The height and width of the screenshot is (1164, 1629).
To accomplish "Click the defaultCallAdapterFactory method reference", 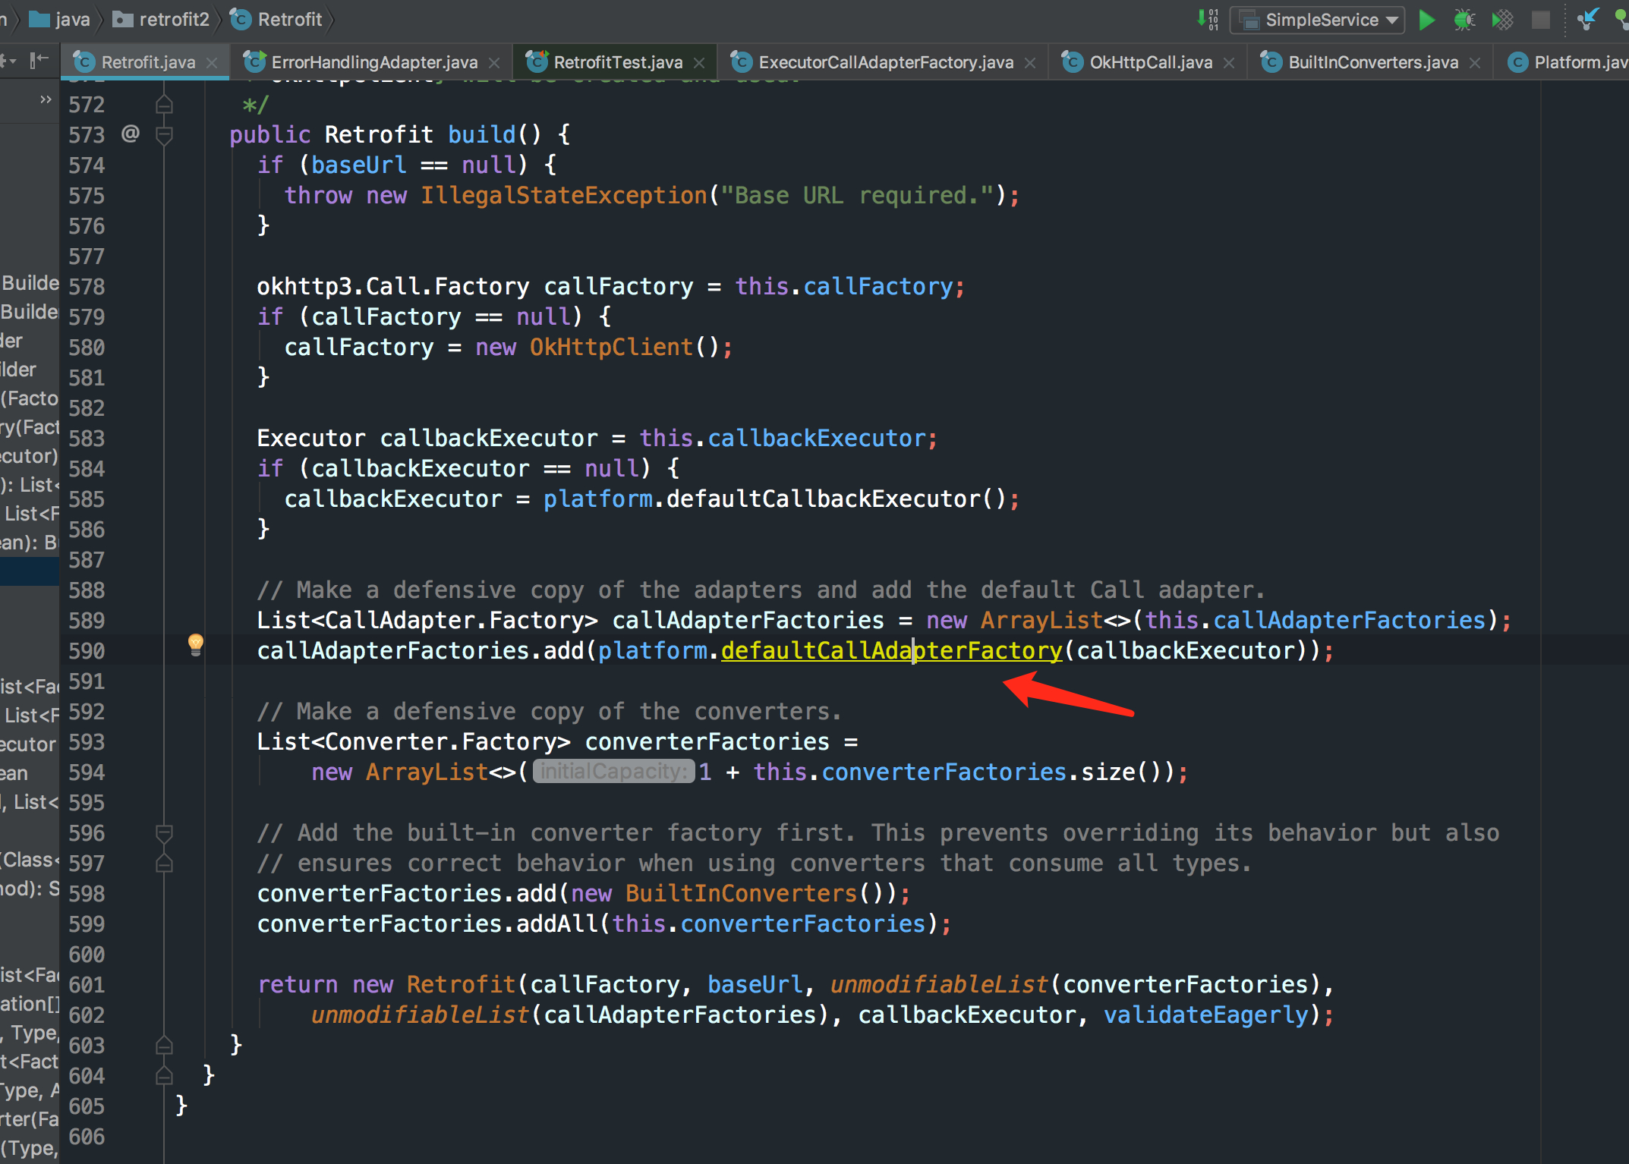I will 890,651.
